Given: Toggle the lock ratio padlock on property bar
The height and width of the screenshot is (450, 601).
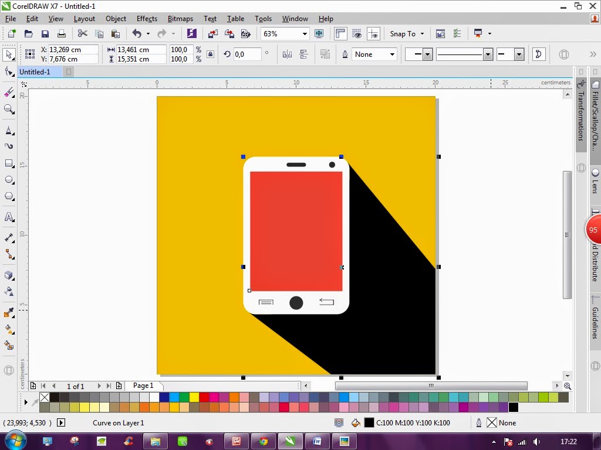Looking at the screenshot, I should click(x=210, y=54).
